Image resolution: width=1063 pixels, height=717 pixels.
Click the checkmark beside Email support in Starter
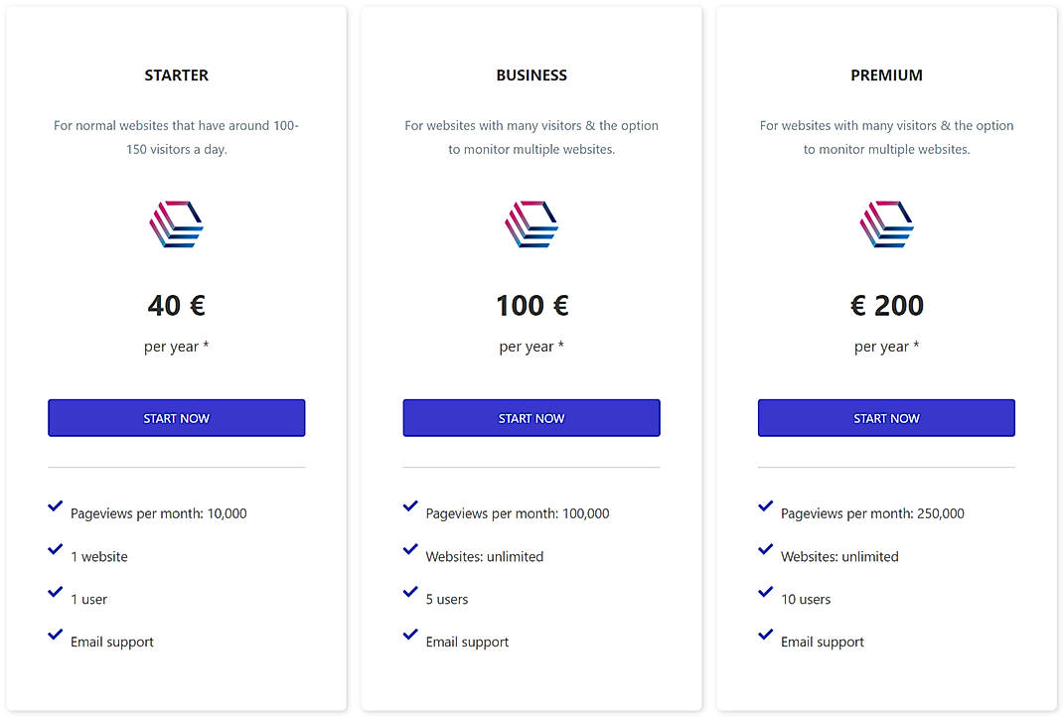[x=55, y=635]
